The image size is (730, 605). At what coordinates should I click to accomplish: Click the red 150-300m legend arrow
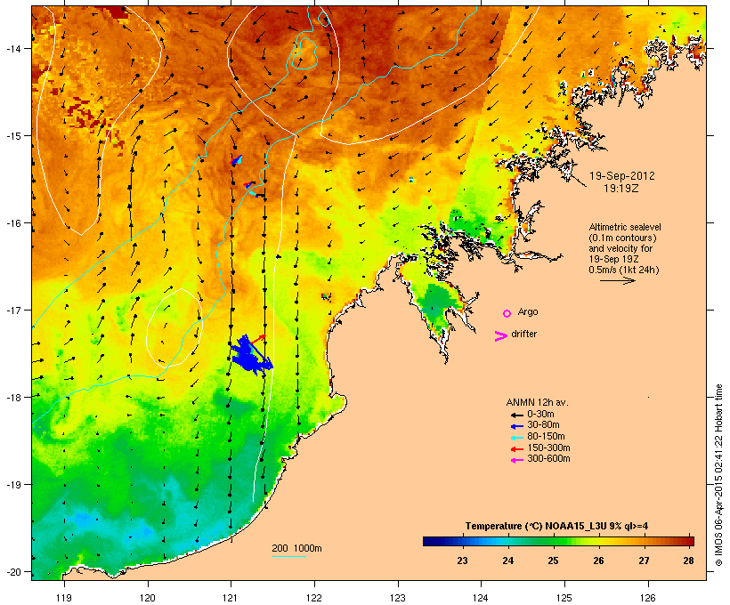click(x=516, y=449)
